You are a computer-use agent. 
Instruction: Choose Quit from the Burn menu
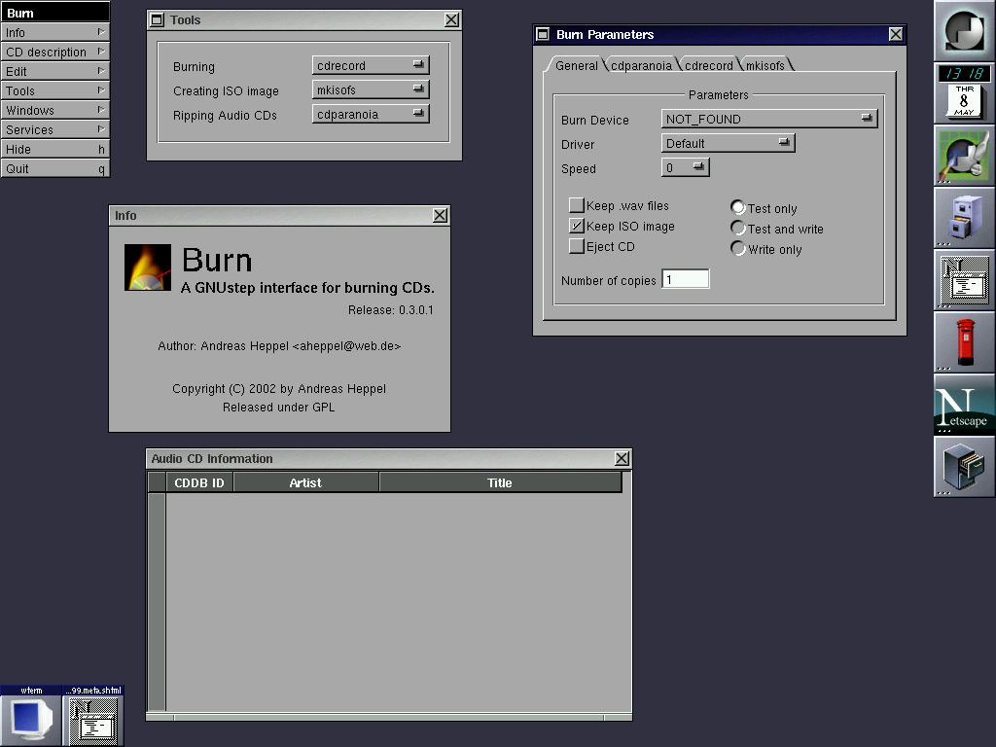(x=54, y=168)
